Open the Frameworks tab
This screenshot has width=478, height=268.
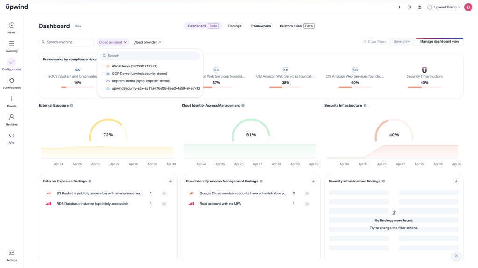click(x=260, y=26)
